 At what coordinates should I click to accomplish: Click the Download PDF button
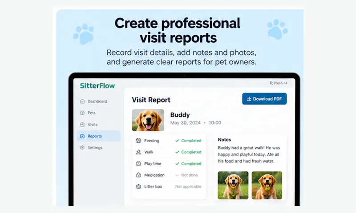(x=264, y=99)
